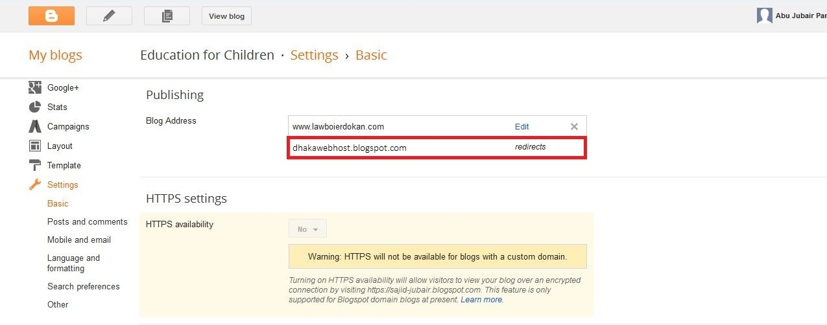
Task: Open Language and formatting settings
Action: click(x=73, y=263)
